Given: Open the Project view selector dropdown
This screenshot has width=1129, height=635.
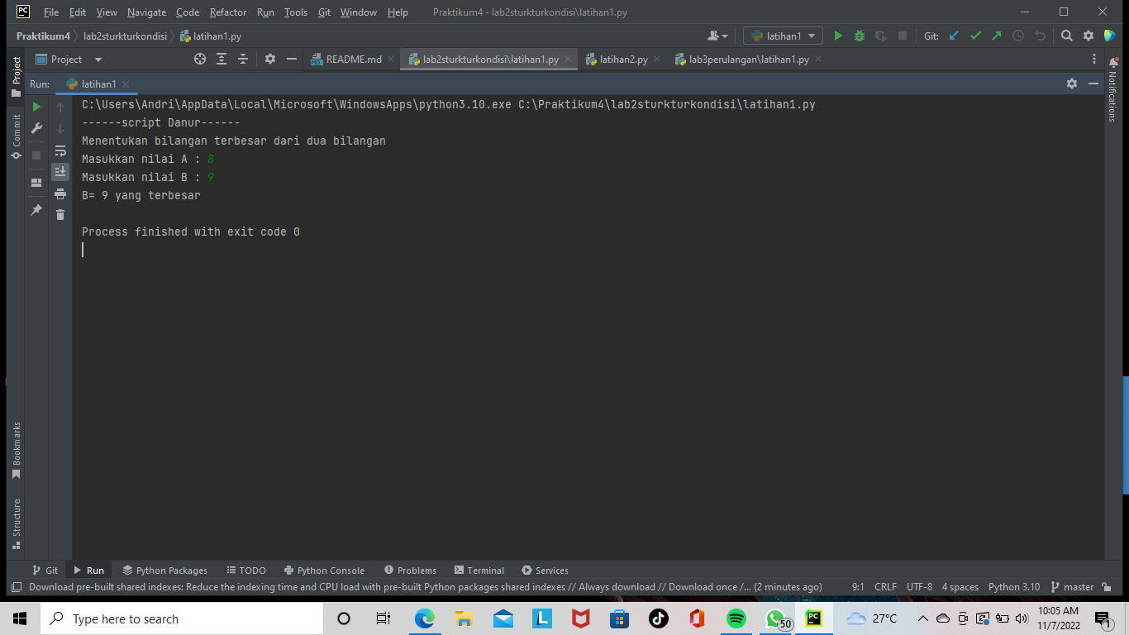Looking at the screenshot, I should [x=98, y=59].
